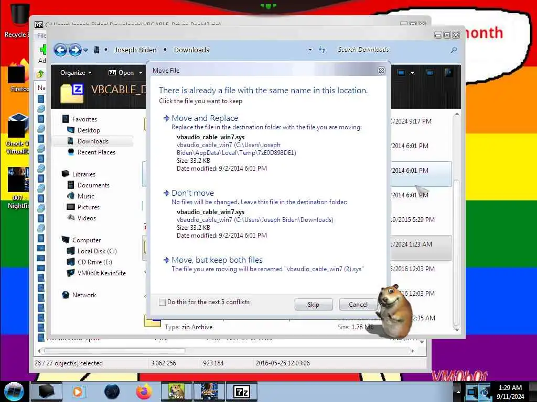Open recent locations dropdown beside Forward arrow
Image resolution: width=537 pixels, height=402 pixels.
point(85,50)
